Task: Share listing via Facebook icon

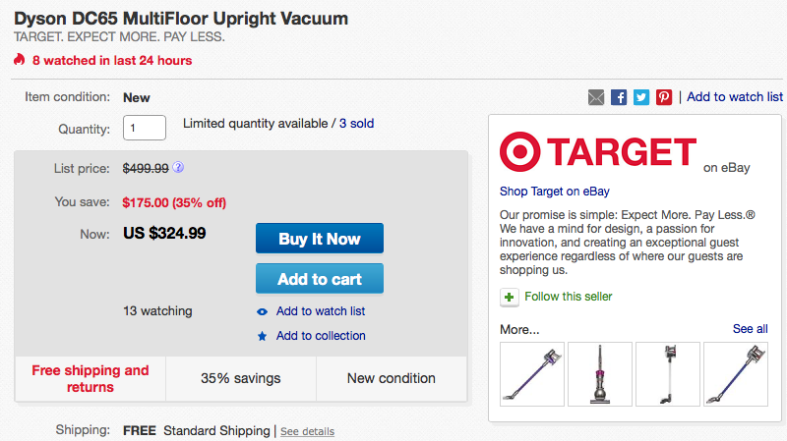Action: coord(619,97)
